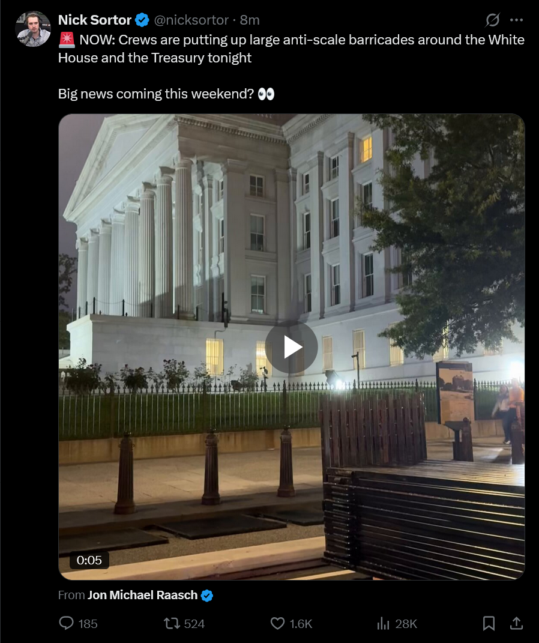
Task: Open the view analytics bar-chart icon
Action: pyautogui.click(x=383, y=623)
